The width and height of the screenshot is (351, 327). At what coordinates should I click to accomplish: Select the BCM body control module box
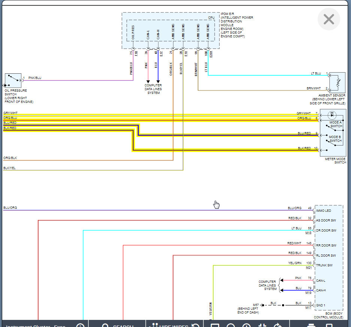pyautogui.click(x=329, y=257)
